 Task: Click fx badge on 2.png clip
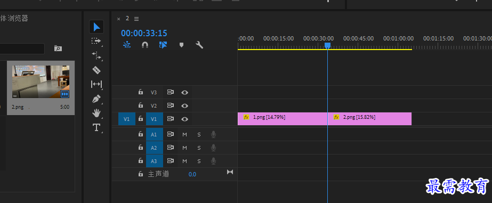(x=336, y=117)
